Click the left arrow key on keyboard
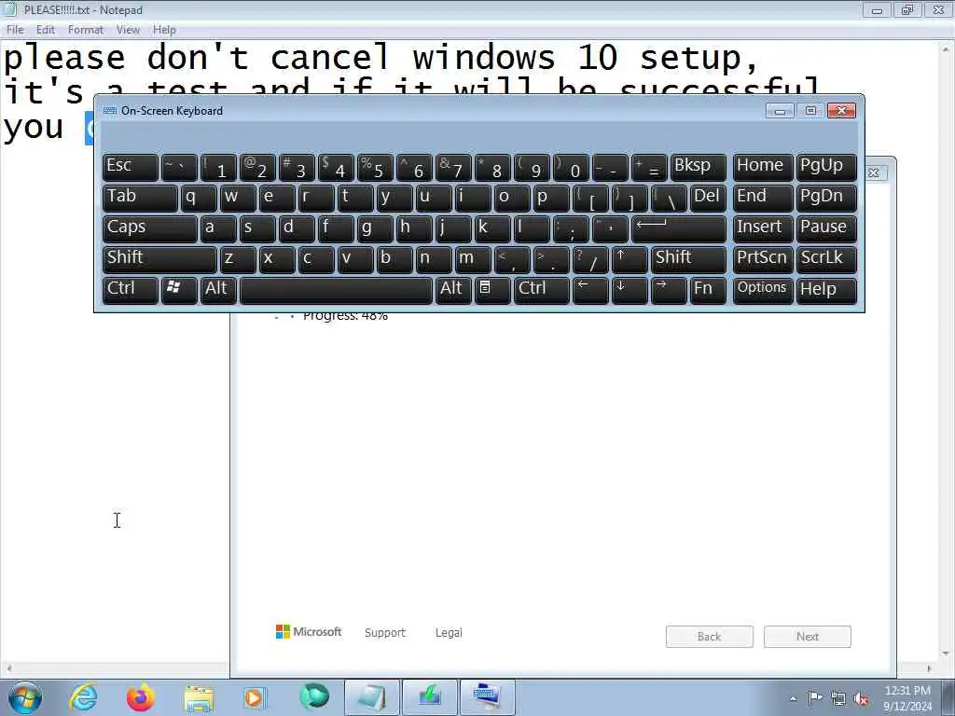The width and height of the screenshot is (955, 716). [590, 289]
